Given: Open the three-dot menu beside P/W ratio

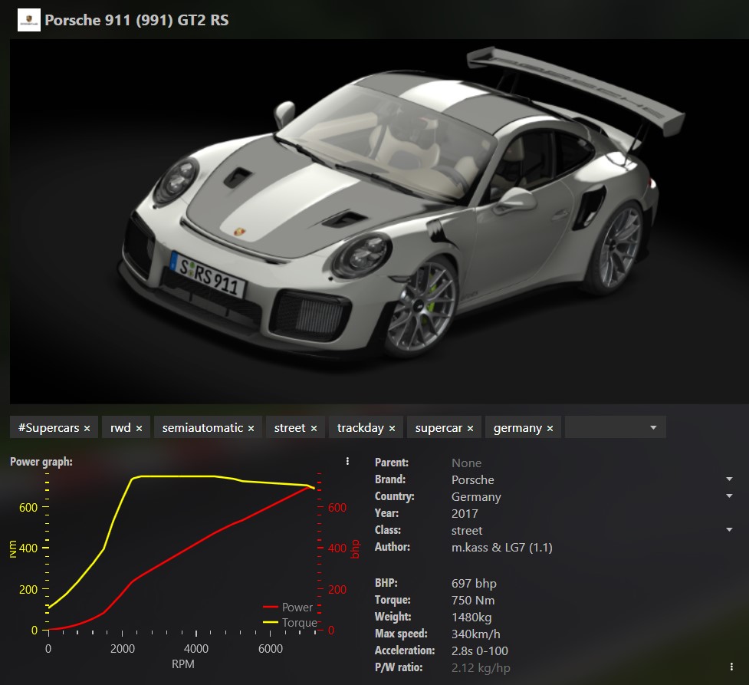Looking at the screenshot, I should [x=731, y=667].
